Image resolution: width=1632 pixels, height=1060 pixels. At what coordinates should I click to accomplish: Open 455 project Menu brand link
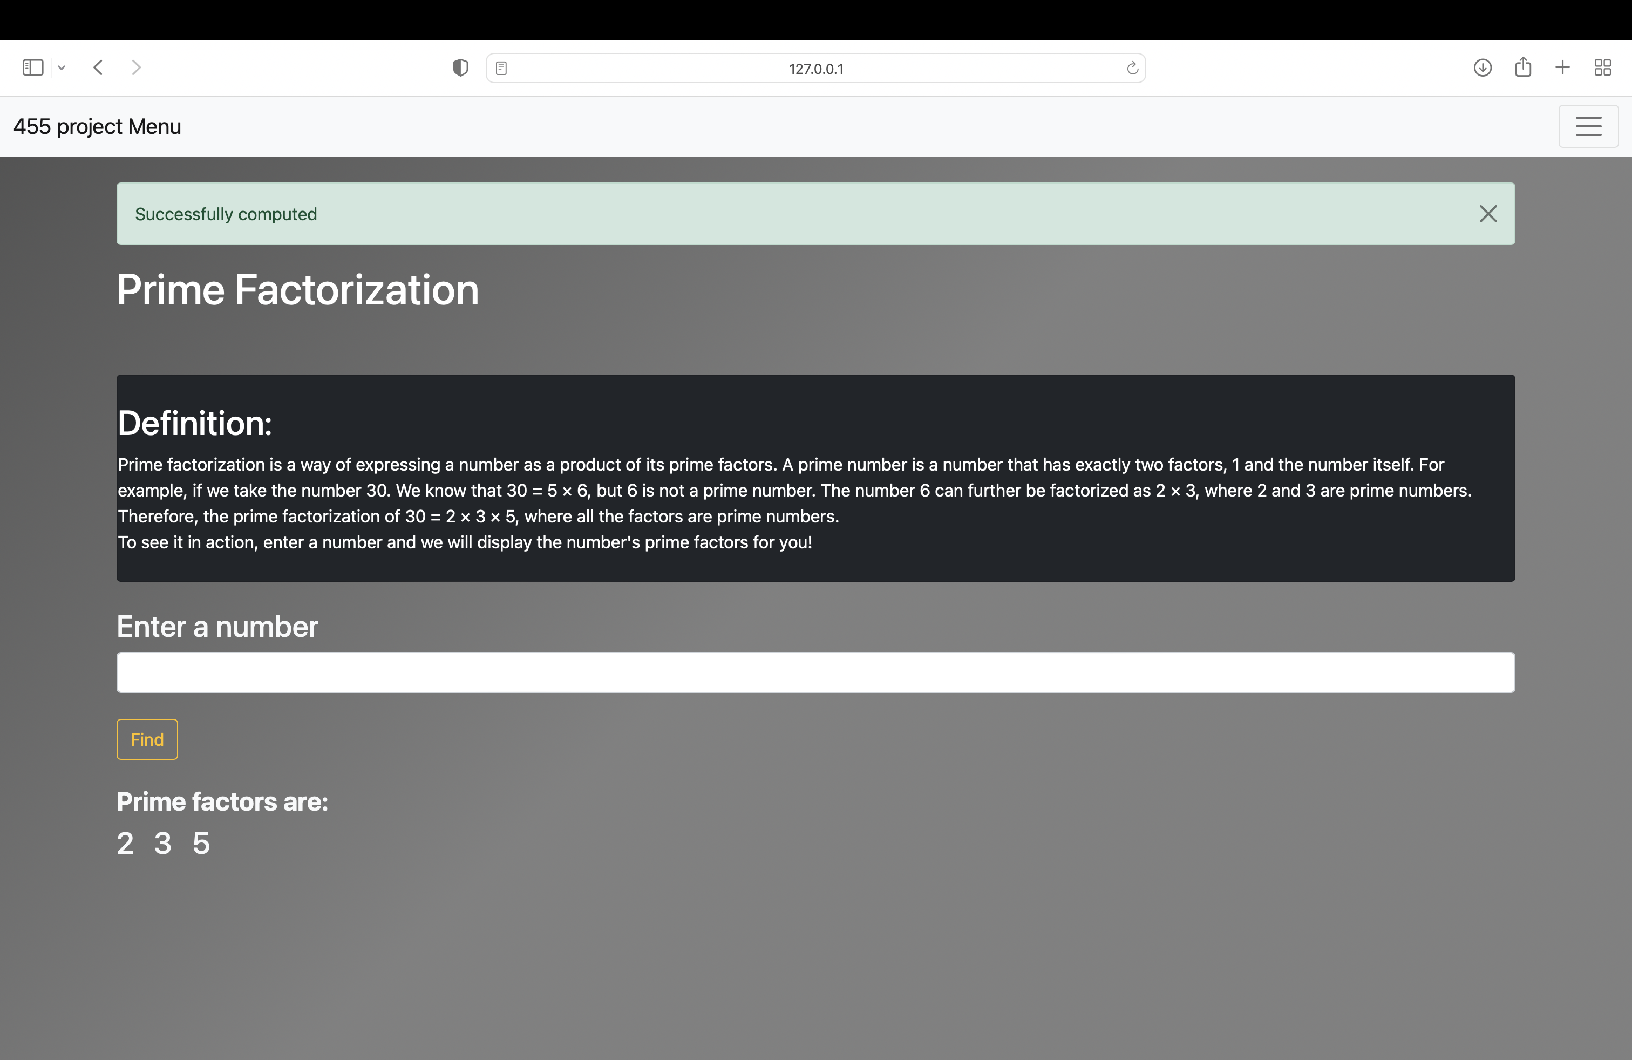(x=97, y=126)
